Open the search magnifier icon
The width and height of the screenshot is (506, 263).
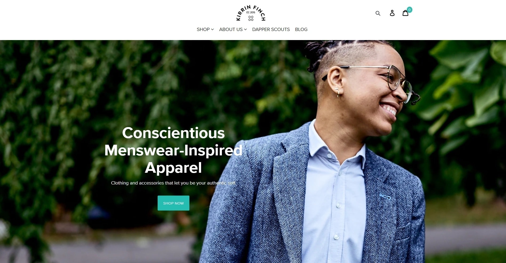tap(378, 13)
